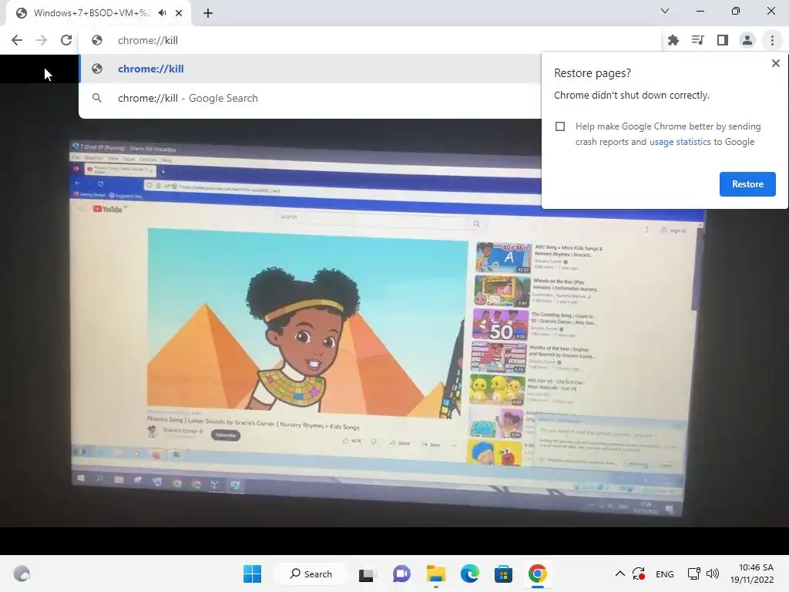
Task: Select the Windows+7+BSOD+VM tab
Action: coord(92,13)
